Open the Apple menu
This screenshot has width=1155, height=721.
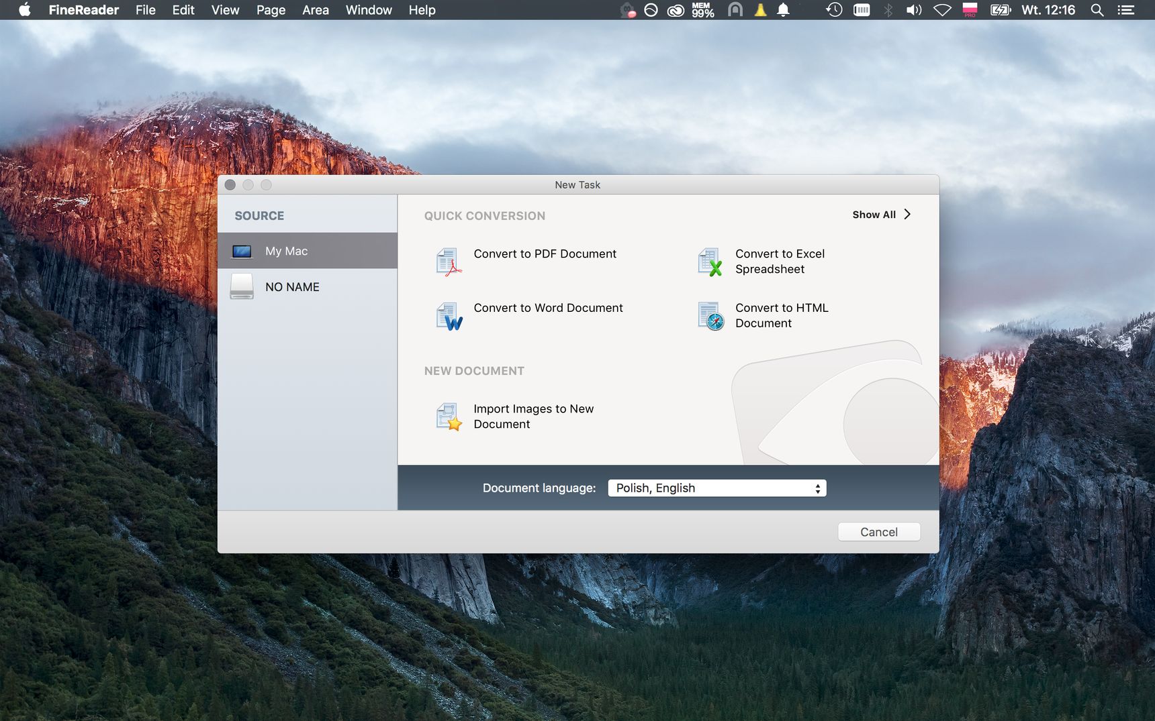tap(25, 10)
